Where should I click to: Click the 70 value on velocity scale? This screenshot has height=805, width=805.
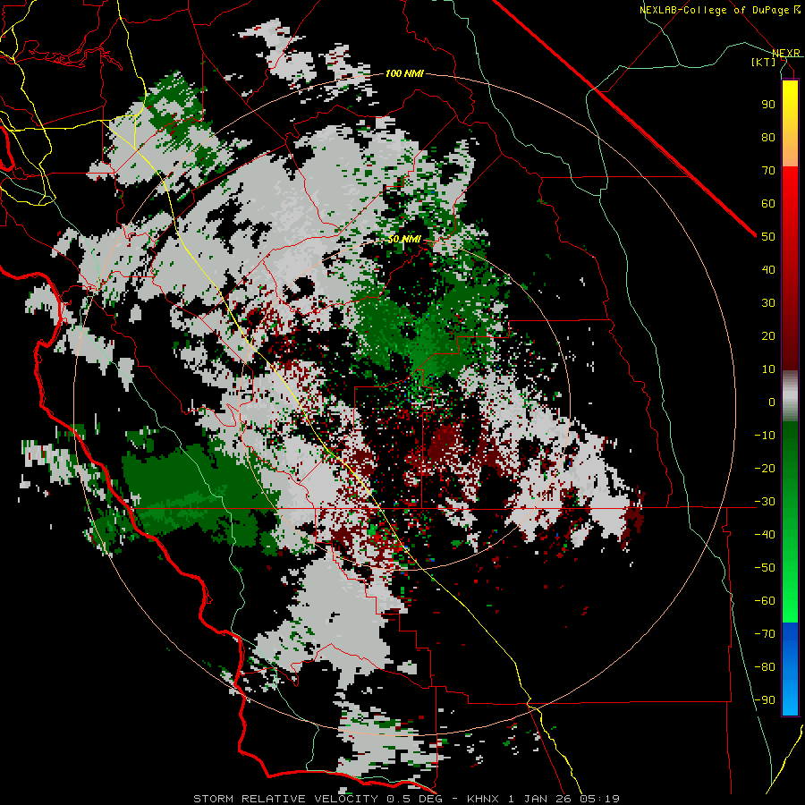pyautogui.click(x=768, y=171)
